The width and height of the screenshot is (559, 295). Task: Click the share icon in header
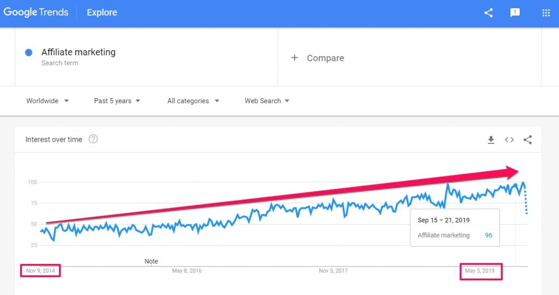click(x=489, y=13)
